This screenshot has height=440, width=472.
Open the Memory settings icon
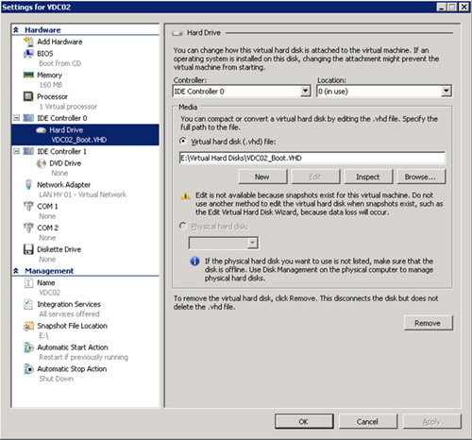pos(28,75)
